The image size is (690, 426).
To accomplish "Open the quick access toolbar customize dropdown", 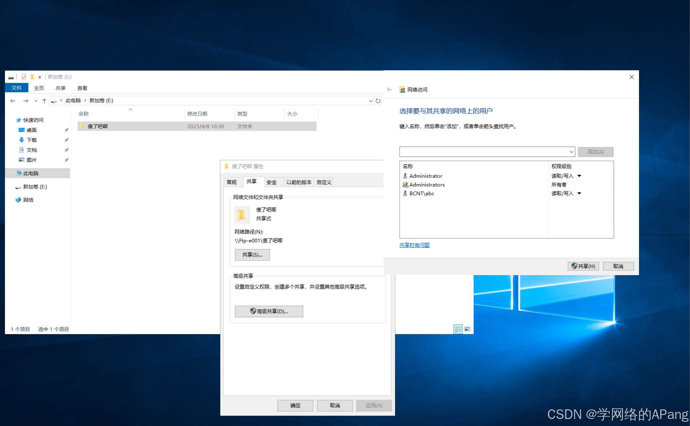I will (x=40, y=77).
